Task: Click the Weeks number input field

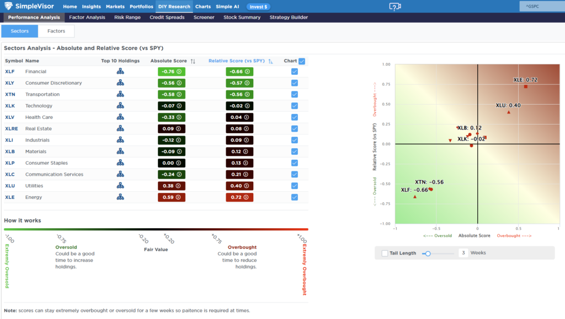Action: [462, 253]
